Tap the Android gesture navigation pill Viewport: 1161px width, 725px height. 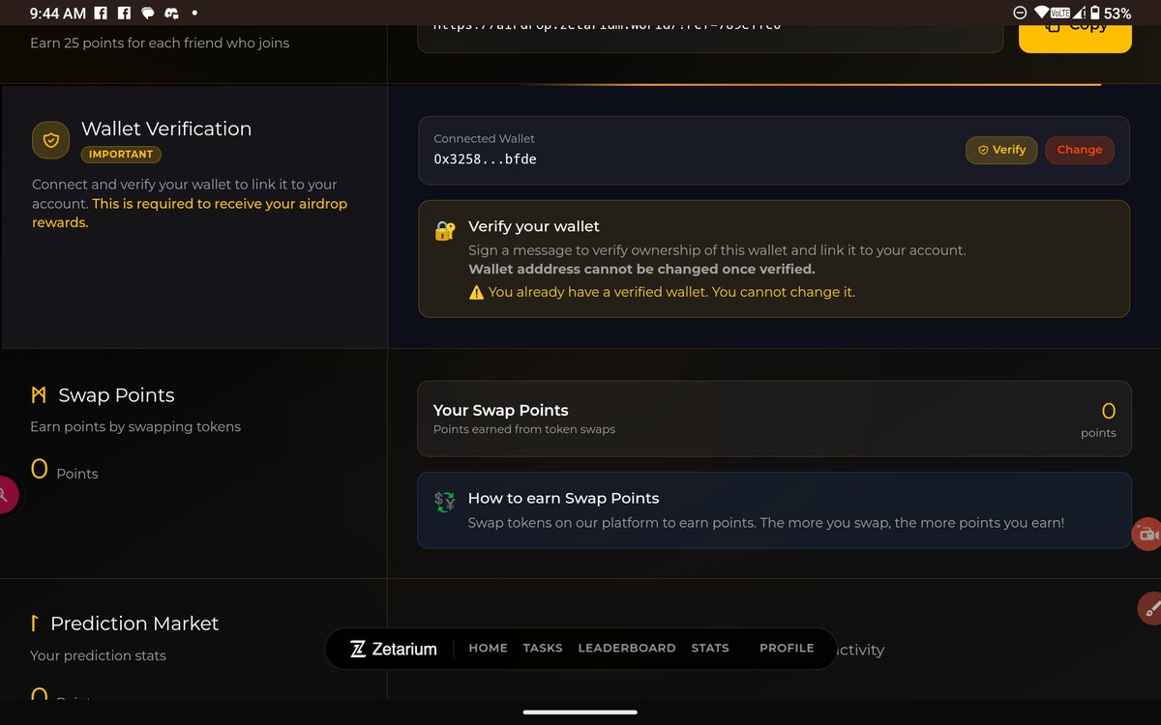(580, 712)
